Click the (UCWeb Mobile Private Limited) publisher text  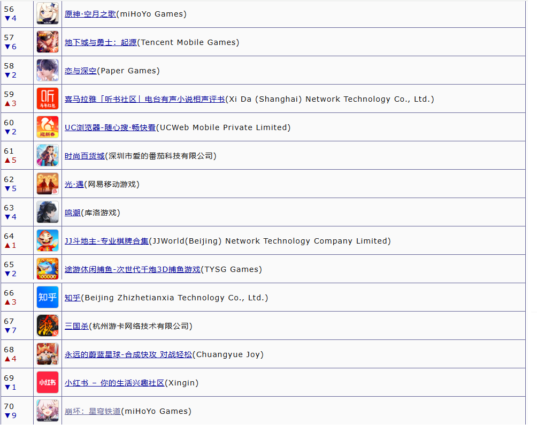point(223,127)
